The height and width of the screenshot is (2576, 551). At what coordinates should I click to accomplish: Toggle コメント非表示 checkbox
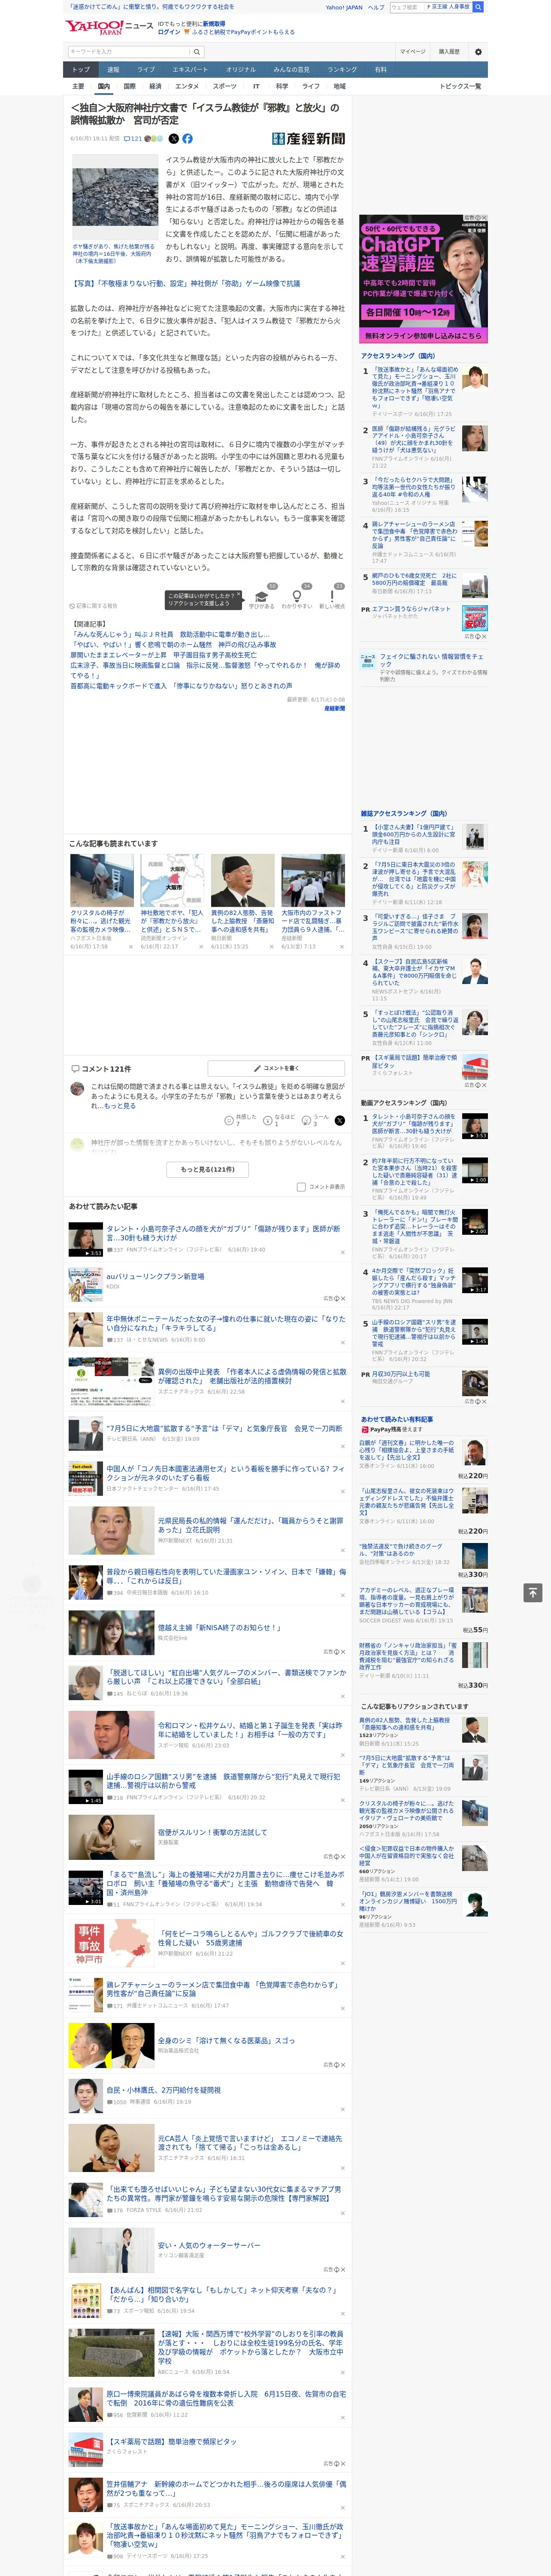pyautogui.click(x=301, y=1187)
